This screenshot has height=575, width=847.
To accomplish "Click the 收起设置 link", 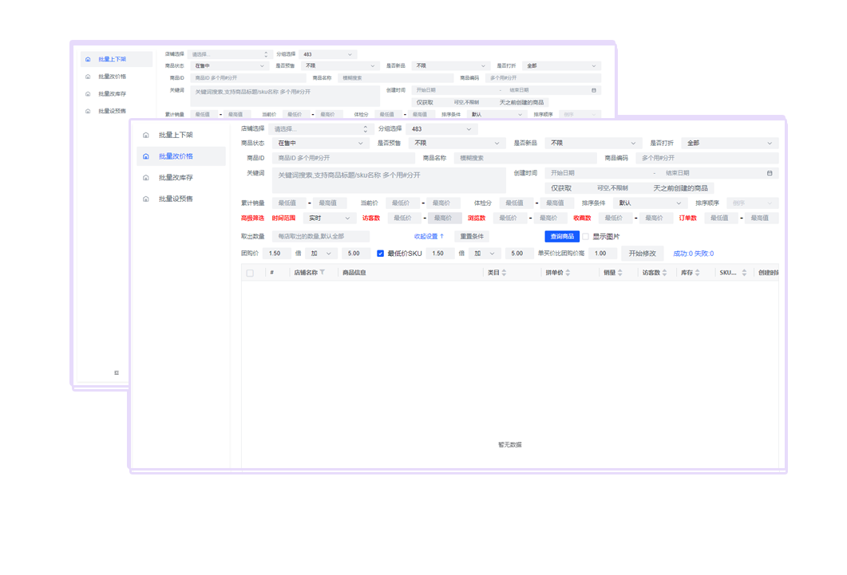I will click(x=429, y=236).
